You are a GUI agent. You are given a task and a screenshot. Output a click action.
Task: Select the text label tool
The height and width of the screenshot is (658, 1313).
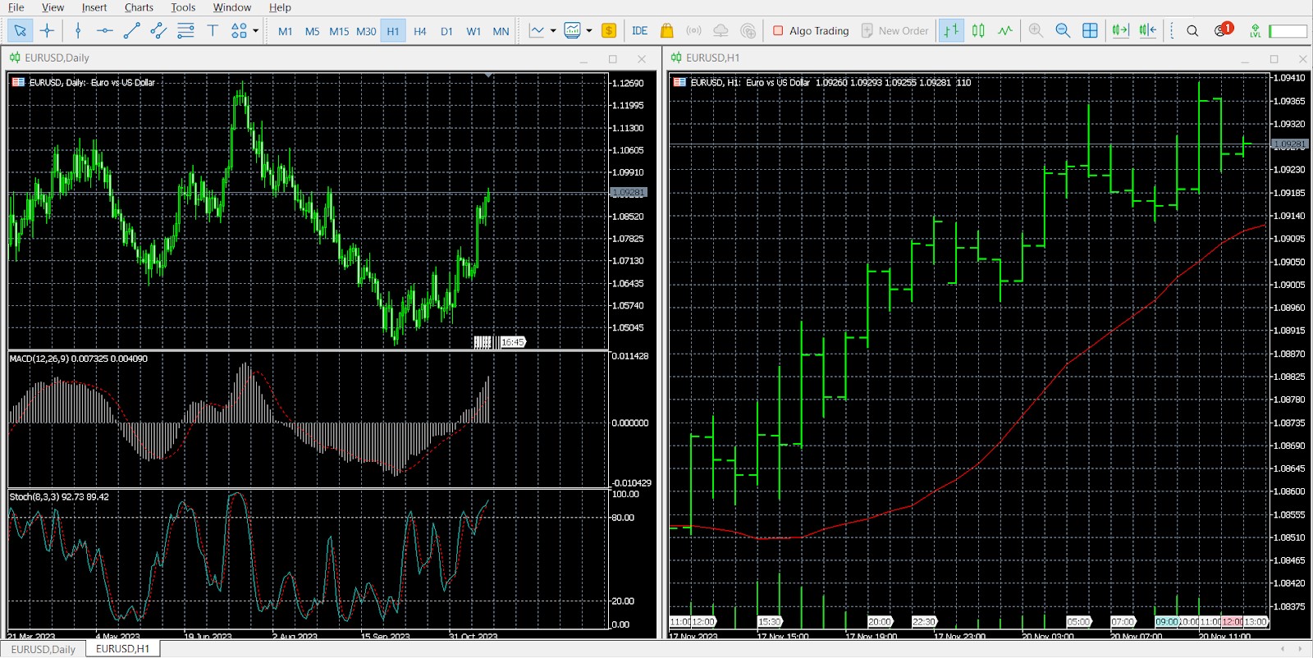213,31
